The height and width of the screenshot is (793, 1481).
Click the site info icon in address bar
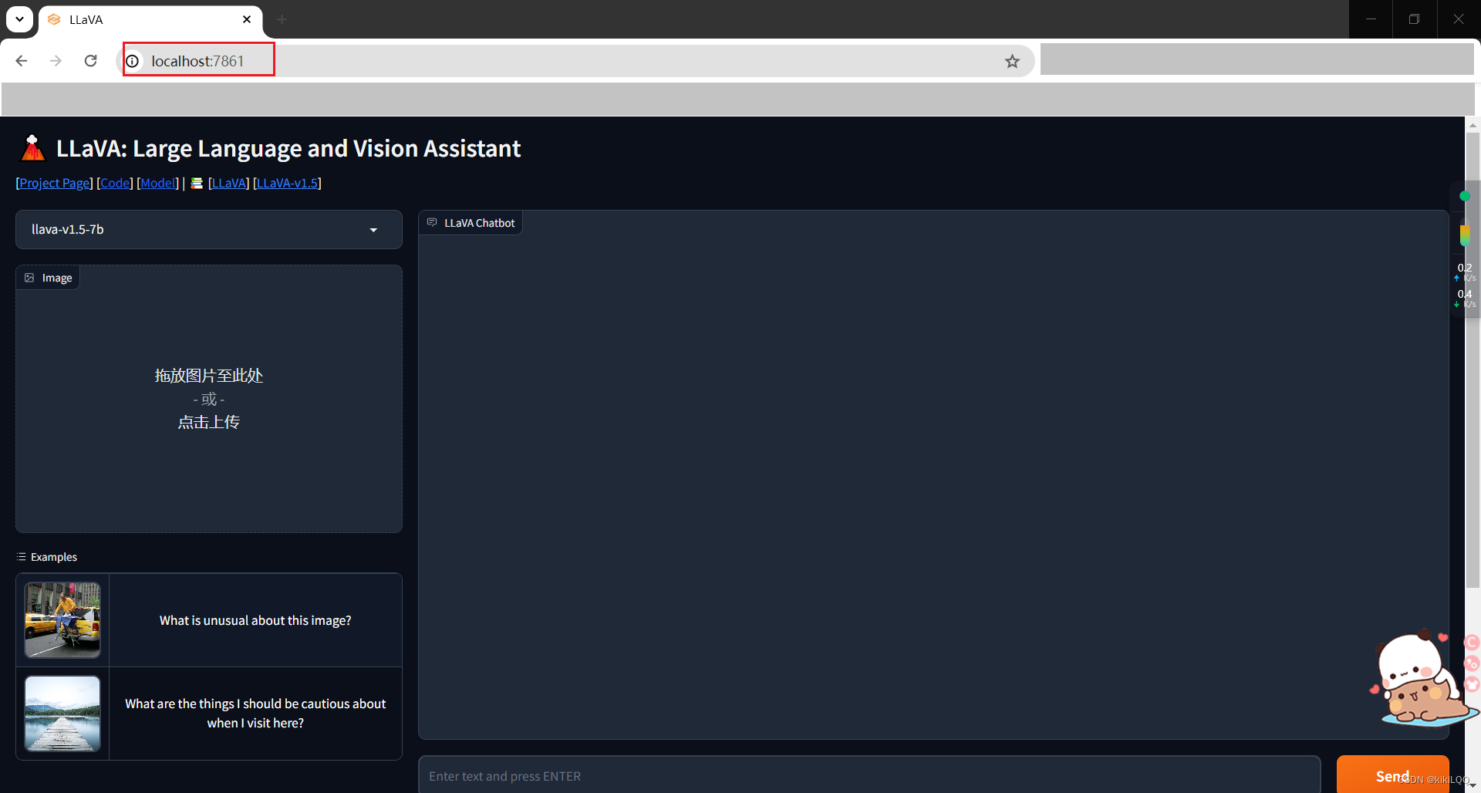tap(132, 61)
